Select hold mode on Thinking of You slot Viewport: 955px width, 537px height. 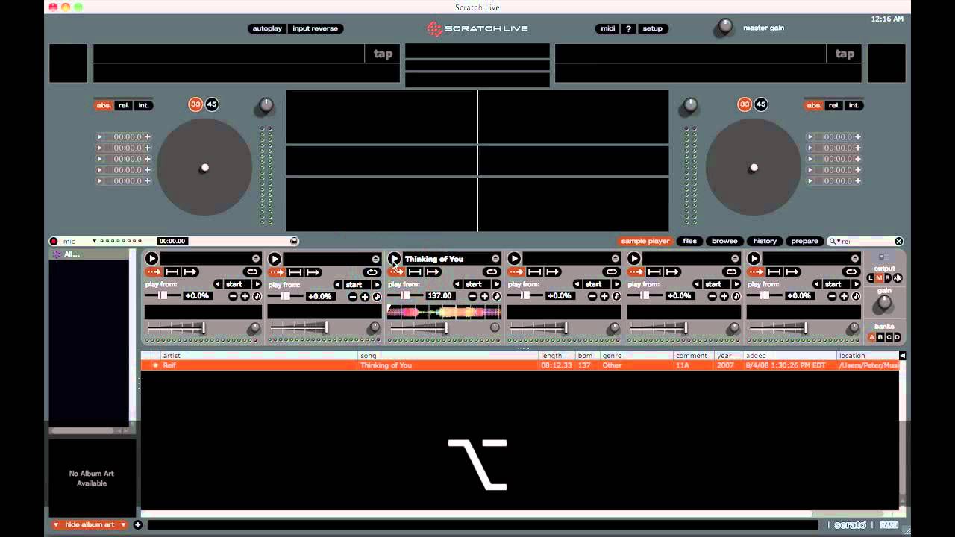(x=414, y=272)
